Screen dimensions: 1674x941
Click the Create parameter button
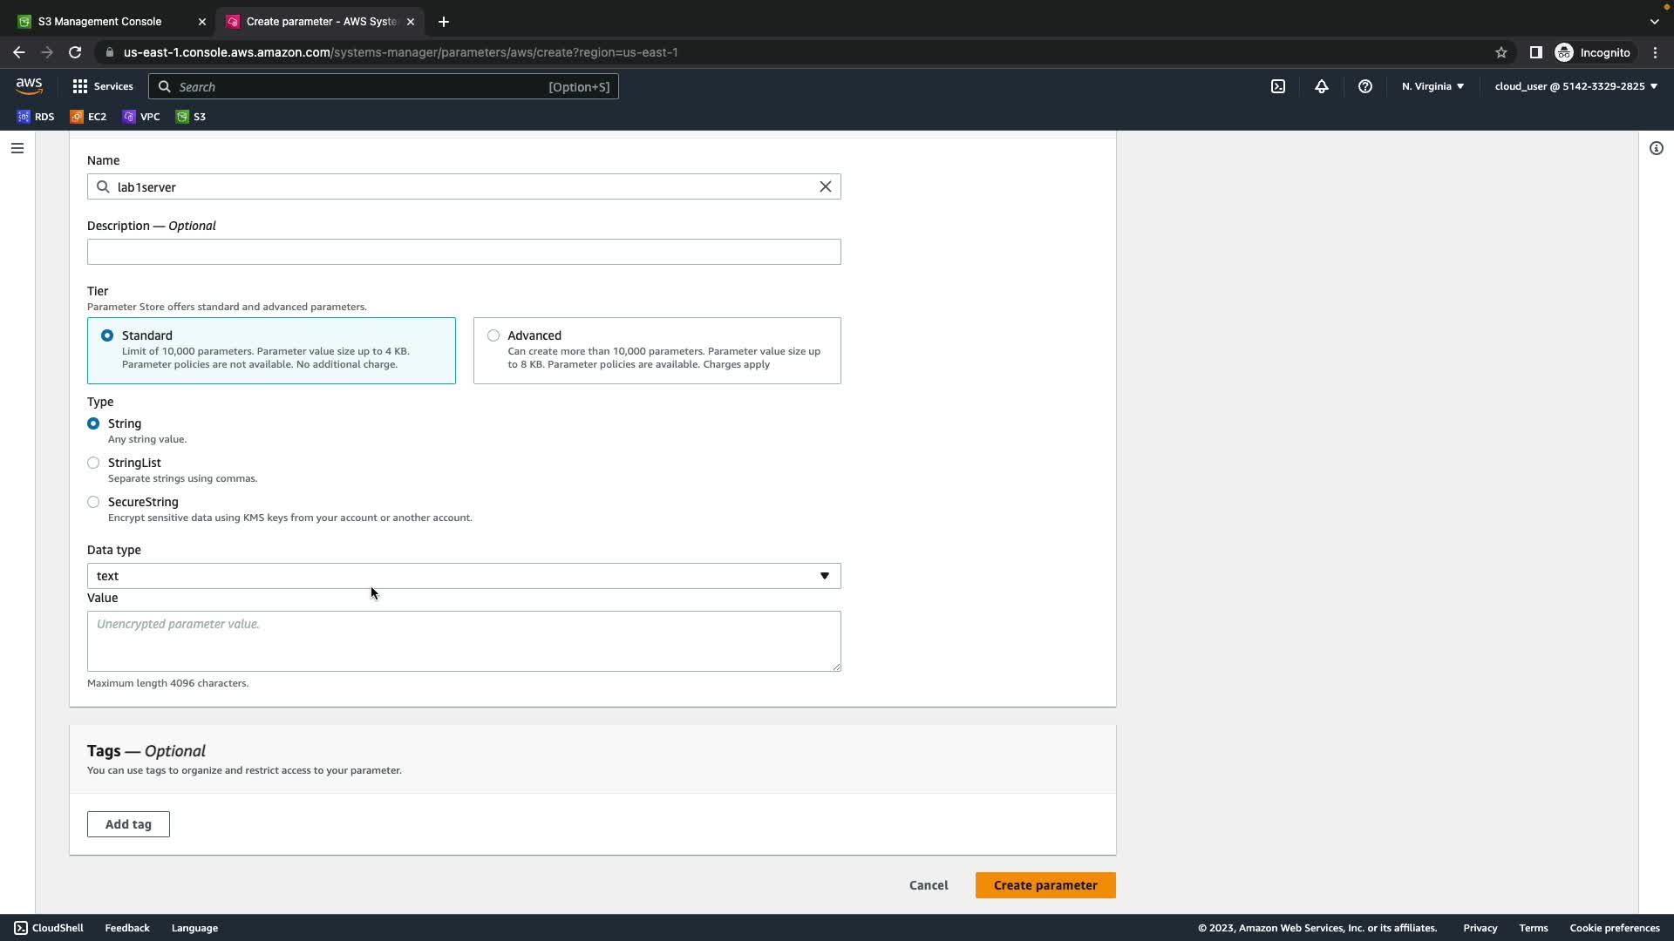(1045, 885)
